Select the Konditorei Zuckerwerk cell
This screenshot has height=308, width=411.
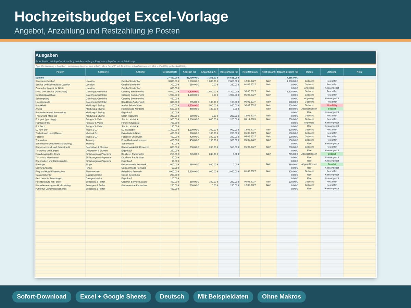point(140,102)
